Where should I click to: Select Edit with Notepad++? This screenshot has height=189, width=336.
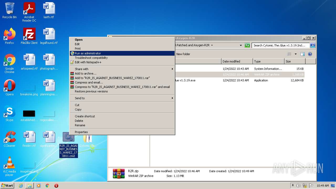[122, 62]
